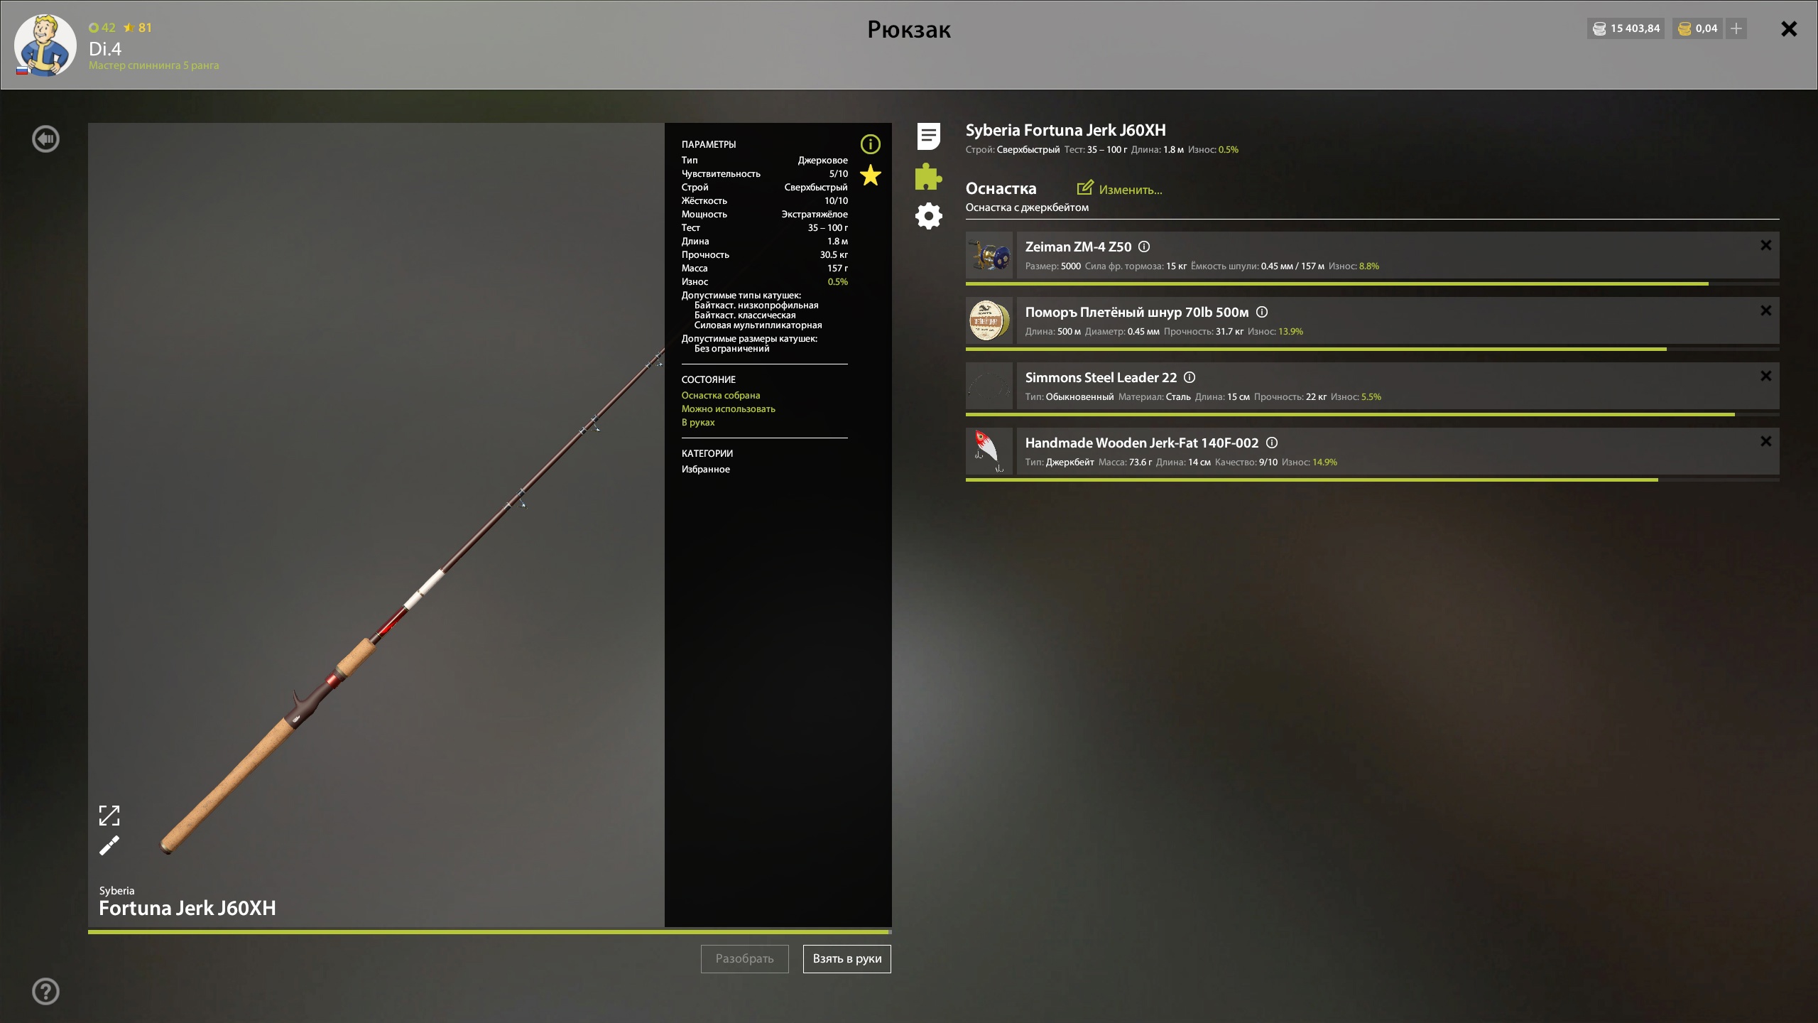Click the edit rig pencil icon
This screenshot has width=1818, height=1023.
pos(1084,188)
